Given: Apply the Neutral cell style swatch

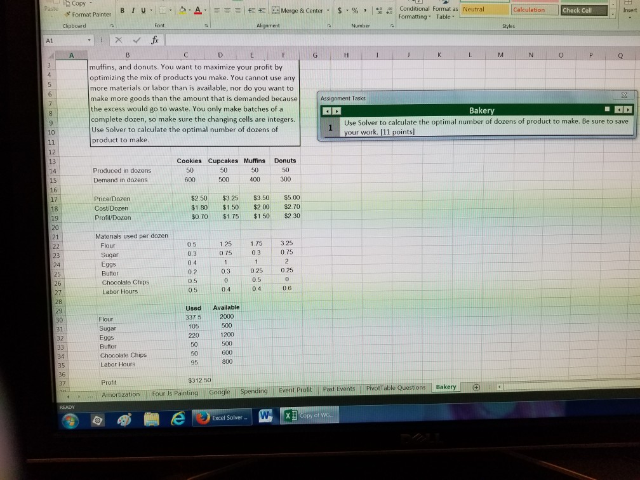Looking at the screenshot, I should click(x=486, y=10).
